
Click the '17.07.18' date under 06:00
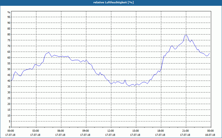click(60, 135)
